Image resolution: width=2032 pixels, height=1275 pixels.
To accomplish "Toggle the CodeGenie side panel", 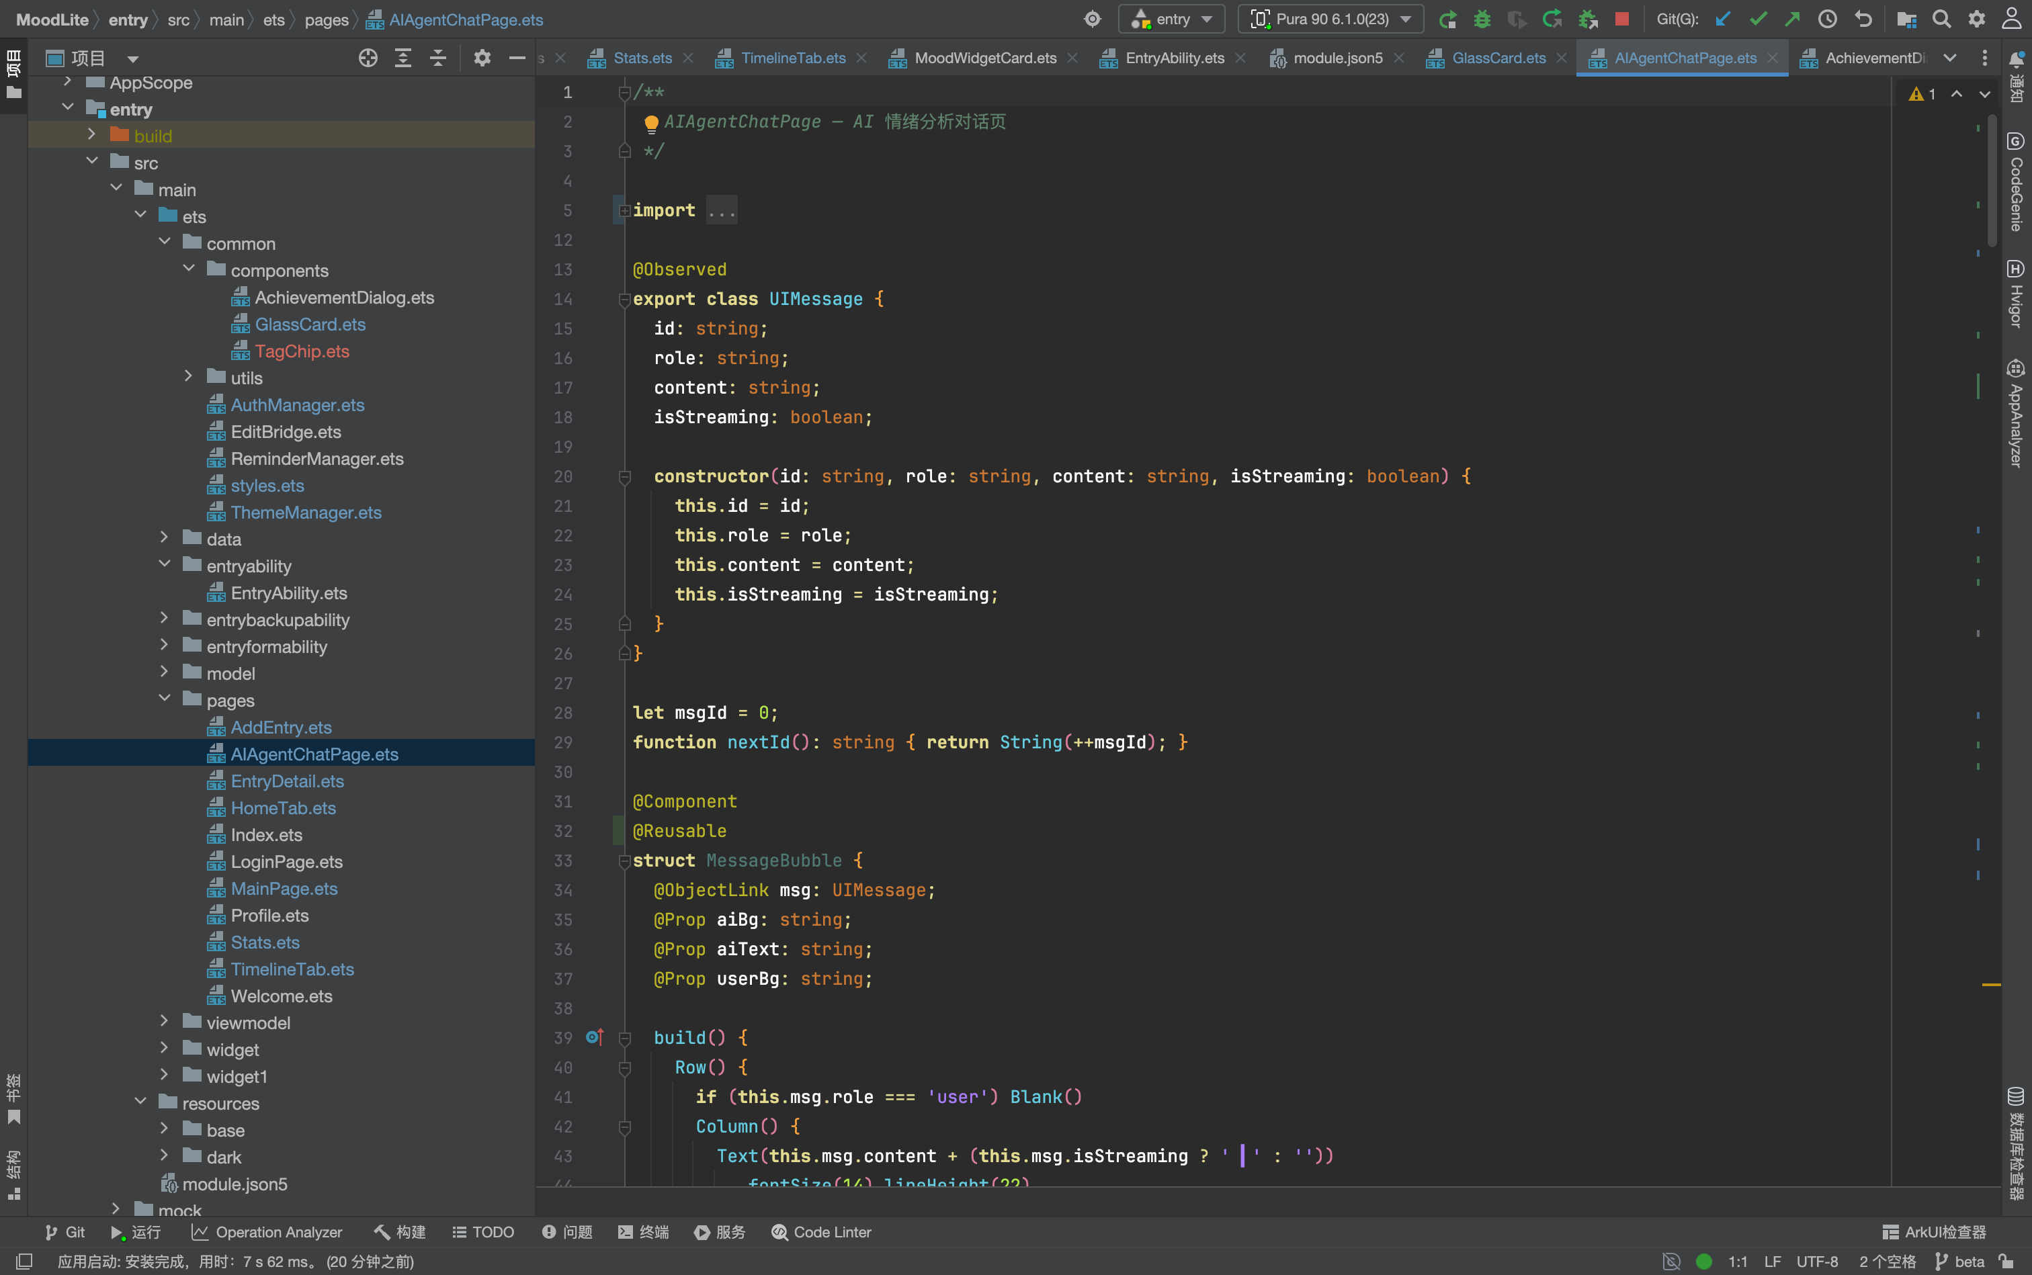I will coord(2015,182).
